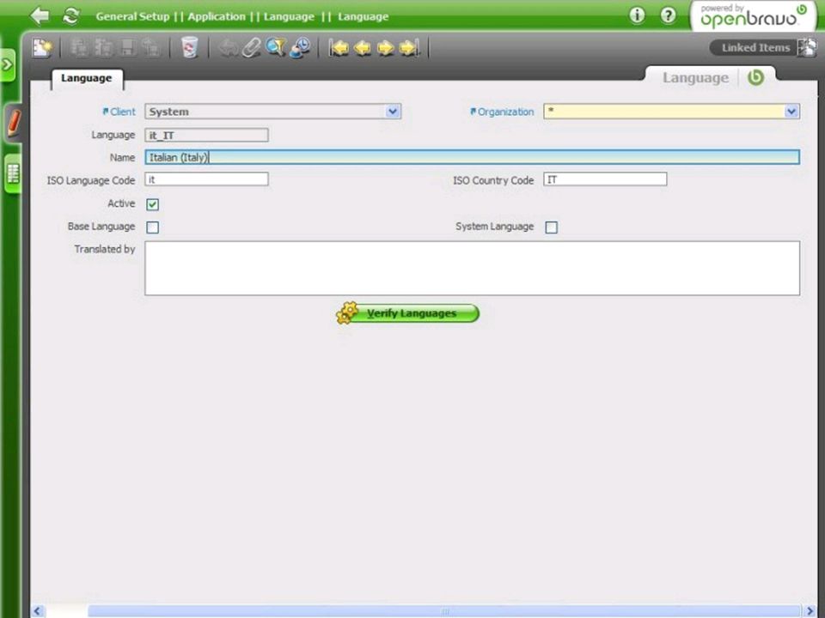Click the Language field containing it_IT

[x=206, y=135]
